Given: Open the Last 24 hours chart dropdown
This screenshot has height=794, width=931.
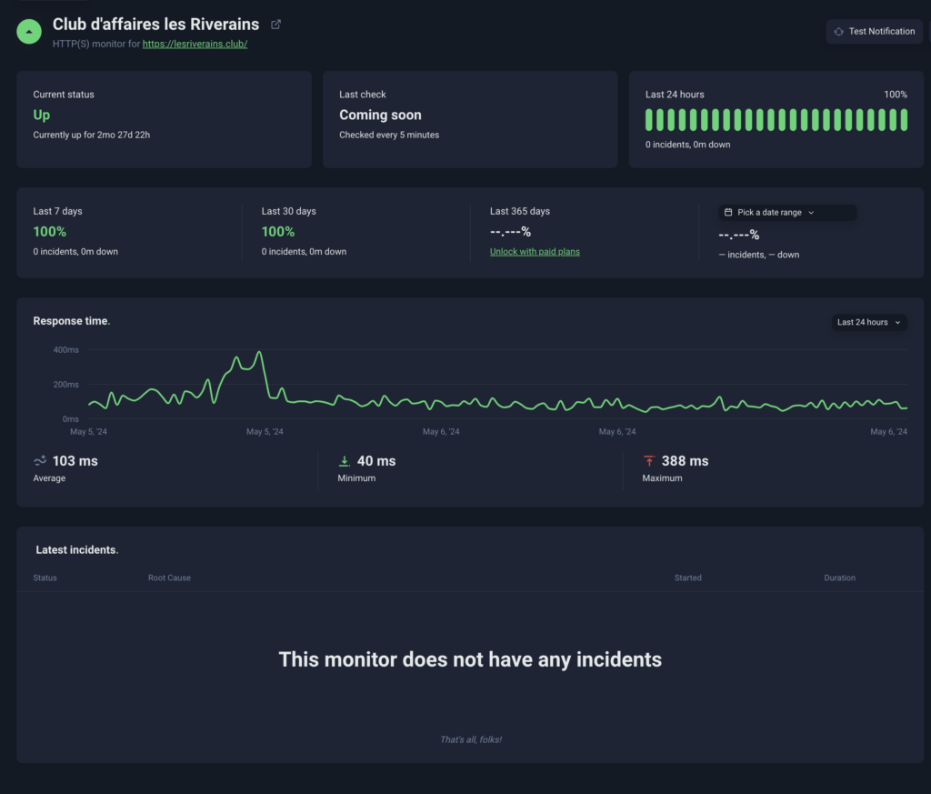Looking at the screenshot, I should tap(868, 322).
